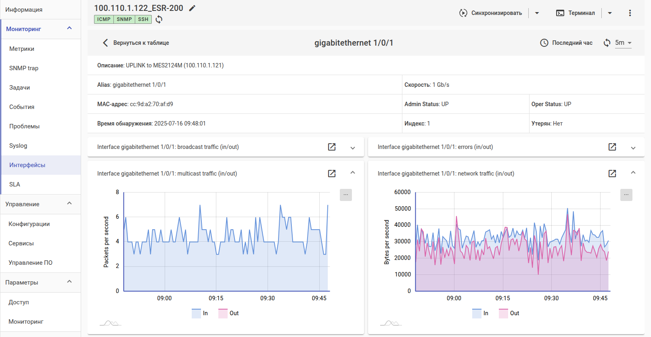Viewport: 651px width, 337px height.
Task: Open errors chart in new window
Action: 612,147
